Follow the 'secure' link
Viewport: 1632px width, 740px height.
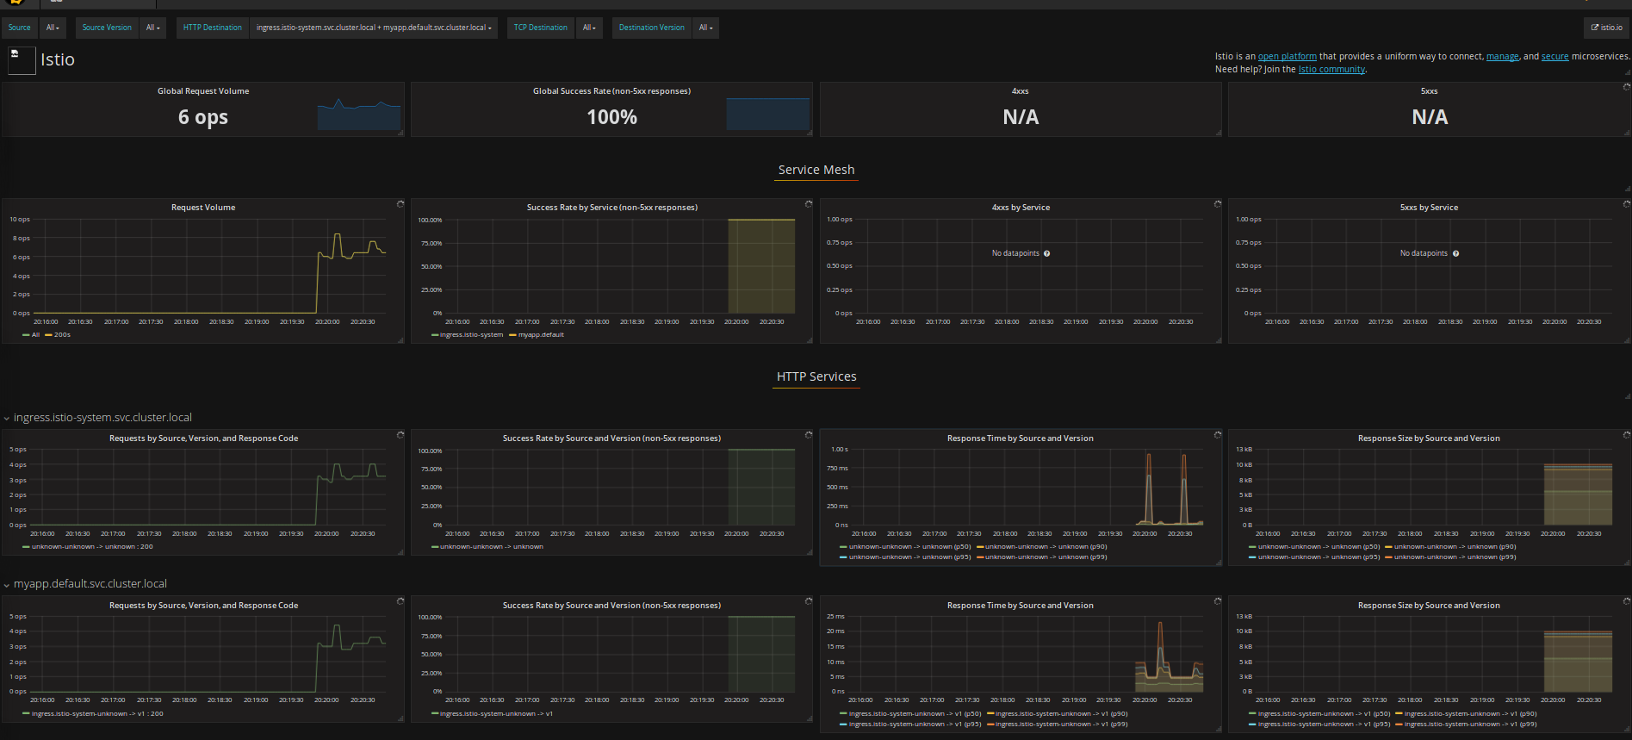point(1554,57)
